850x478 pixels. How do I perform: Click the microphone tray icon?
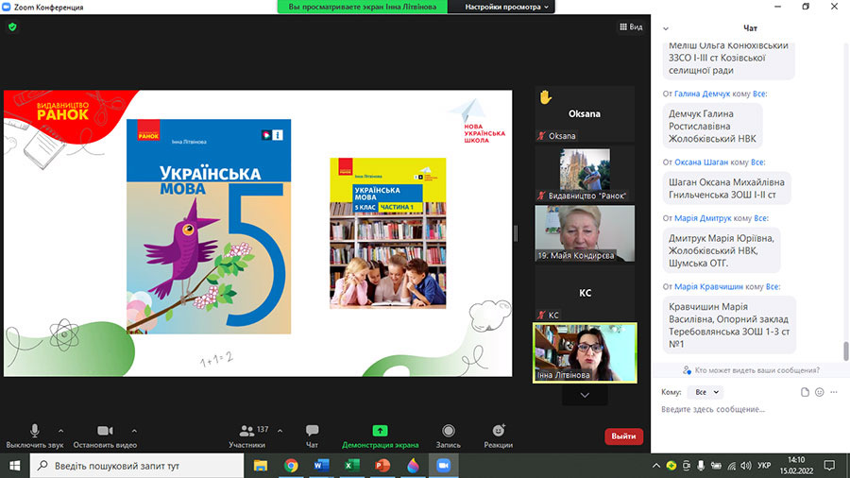[x=701, y=466]
